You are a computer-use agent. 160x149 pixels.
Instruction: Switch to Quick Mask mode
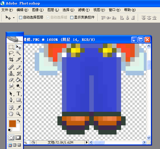coord(18,138)
